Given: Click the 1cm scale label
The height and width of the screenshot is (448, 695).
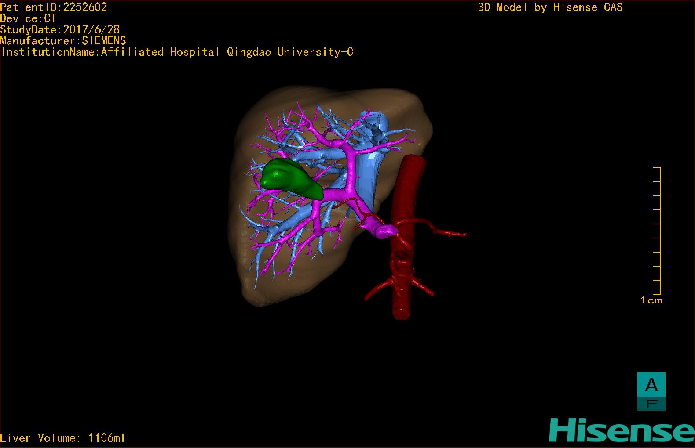Looking at the screenshot, I should [x=651, y=300].
